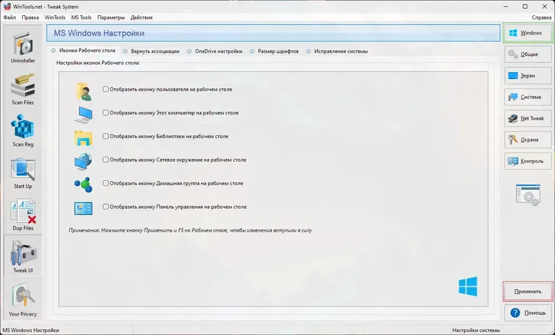Open the Scan Reg tool
This screenshot has height=335, width=555.
23,131
